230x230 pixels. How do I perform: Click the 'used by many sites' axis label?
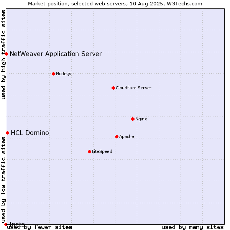[192, 227]
